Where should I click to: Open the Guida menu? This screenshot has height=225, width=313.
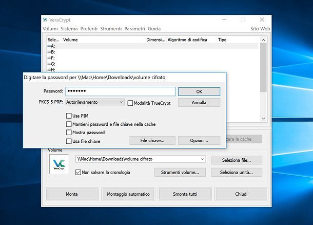tap(154, 29)
